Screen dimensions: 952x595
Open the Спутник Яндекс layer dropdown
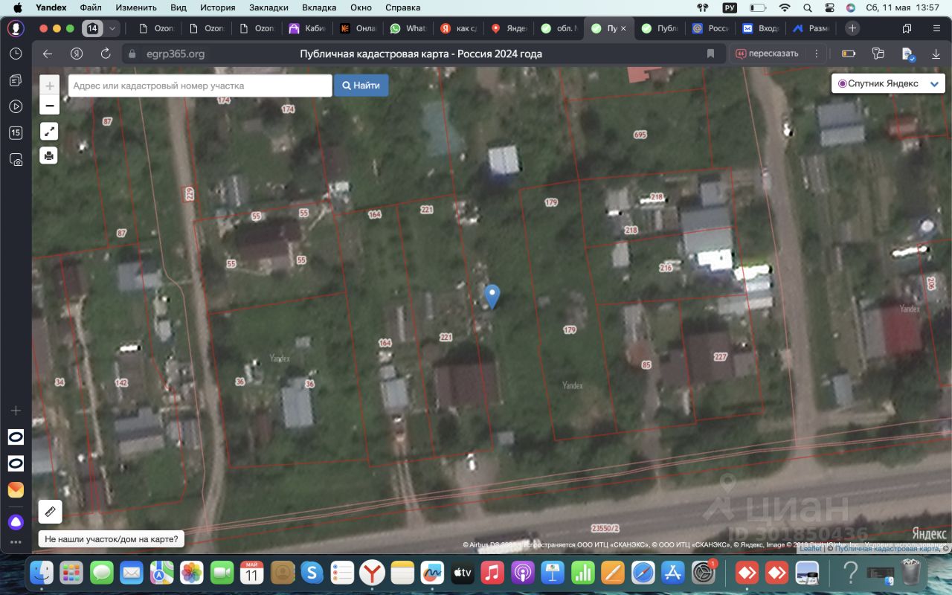click(x=888, y=84)
